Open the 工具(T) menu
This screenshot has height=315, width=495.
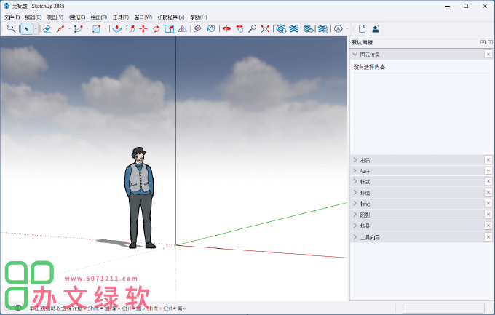[x=121, y=17]
